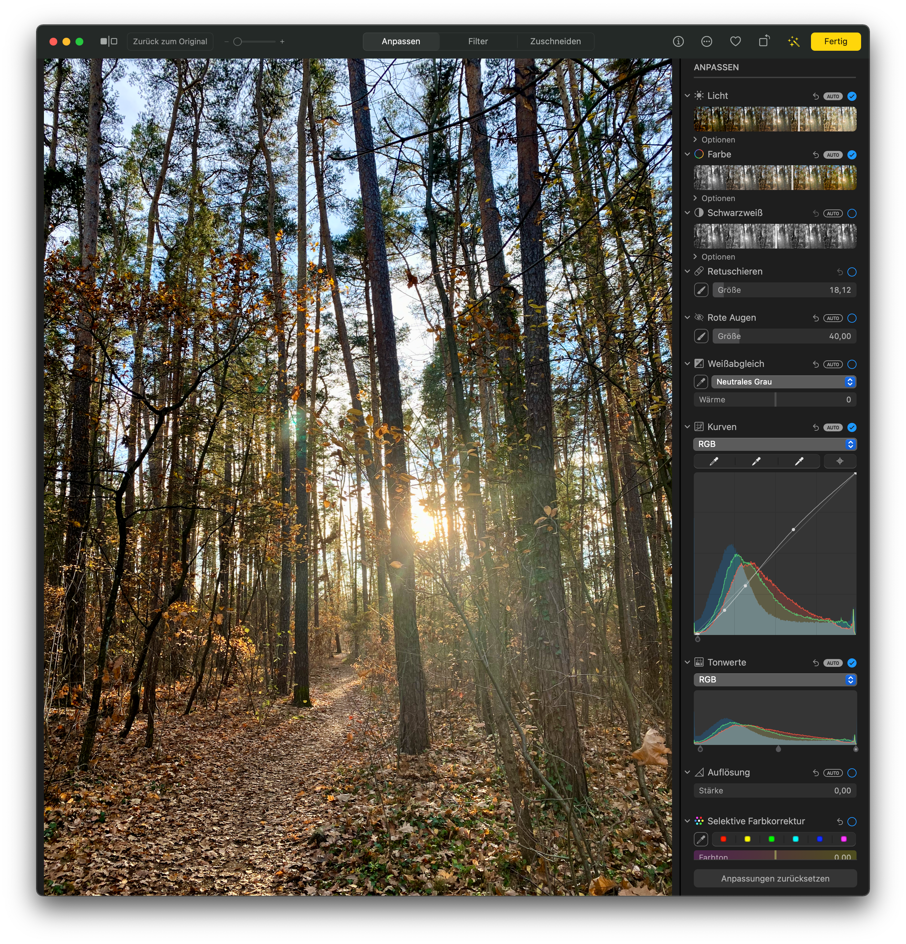Open the Kurven RGB channel dropdown
The width and height of the screenshot is (906, 944).
pyautogui.click(x=775, y=444)
